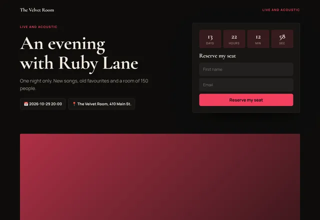Click the Min countdown tile
The width and height of the screenshot is (320, 220).
pyautogui.click(x=258, y=39)
